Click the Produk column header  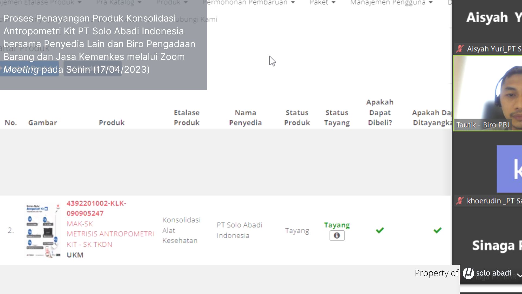(x=112, y=123)
